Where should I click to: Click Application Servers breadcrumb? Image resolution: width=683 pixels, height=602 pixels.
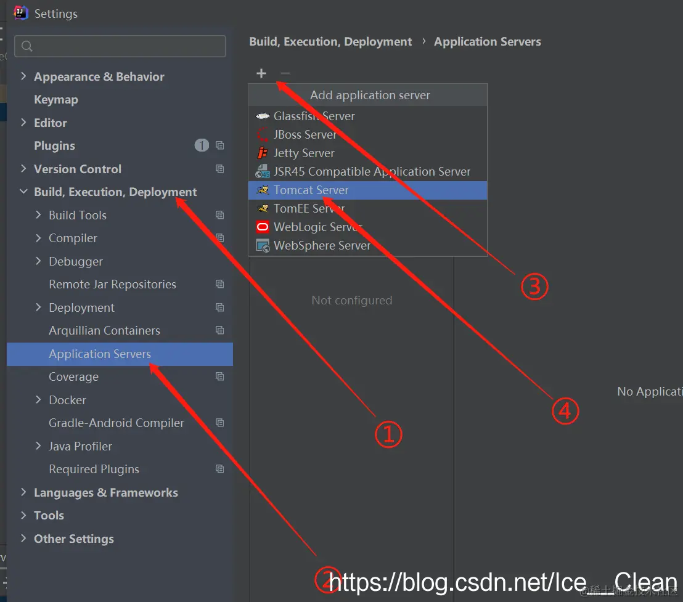(488, 42)
